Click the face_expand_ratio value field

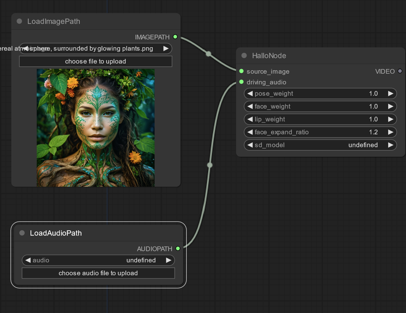click(x=373, y=132)
